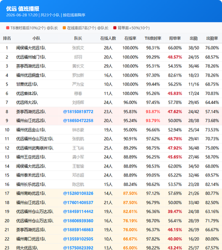Click team name 优远师大2队

coord(27,102)
